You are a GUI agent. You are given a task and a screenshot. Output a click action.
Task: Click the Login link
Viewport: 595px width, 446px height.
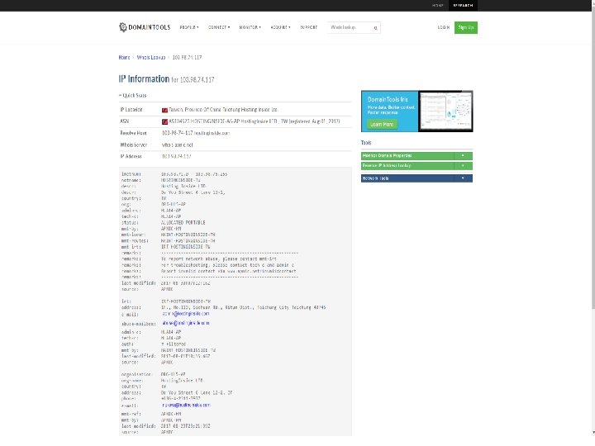click(444, 27)
